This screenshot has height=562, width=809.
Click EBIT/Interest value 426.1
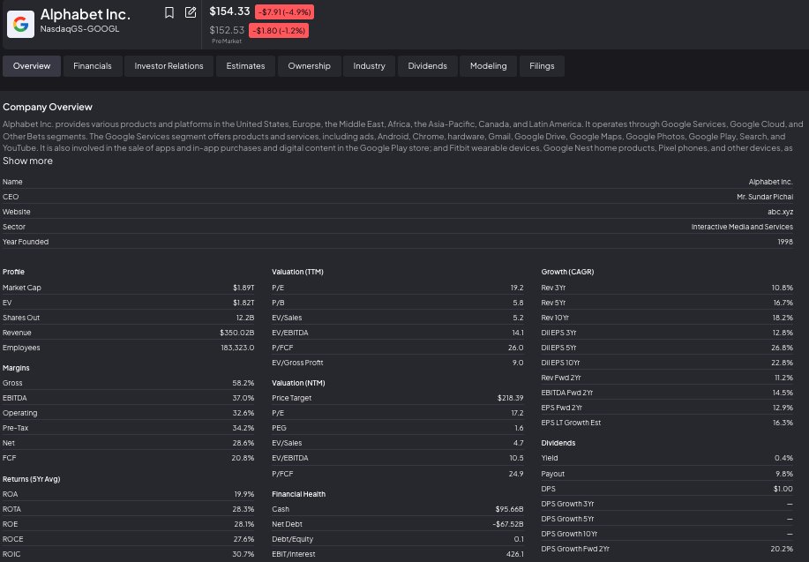tap(515, 554)
